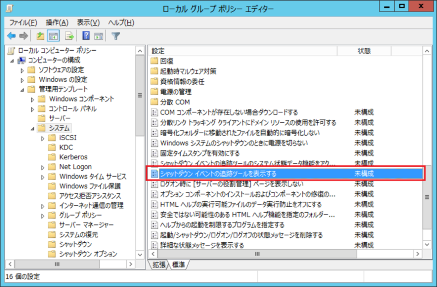Click the folder icon next to 電源の管理
Screen dimensions: 437x287
154,92
